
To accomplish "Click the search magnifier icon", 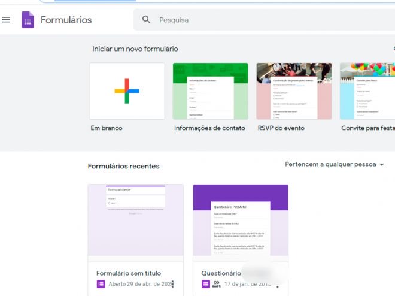I will [146, 19].
